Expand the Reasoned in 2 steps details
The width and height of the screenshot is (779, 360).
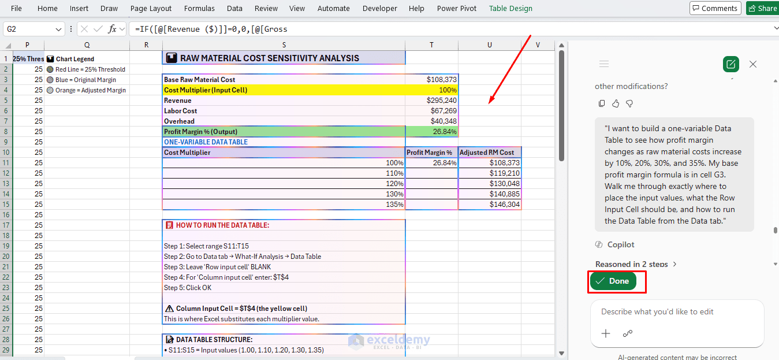point(636,264)
